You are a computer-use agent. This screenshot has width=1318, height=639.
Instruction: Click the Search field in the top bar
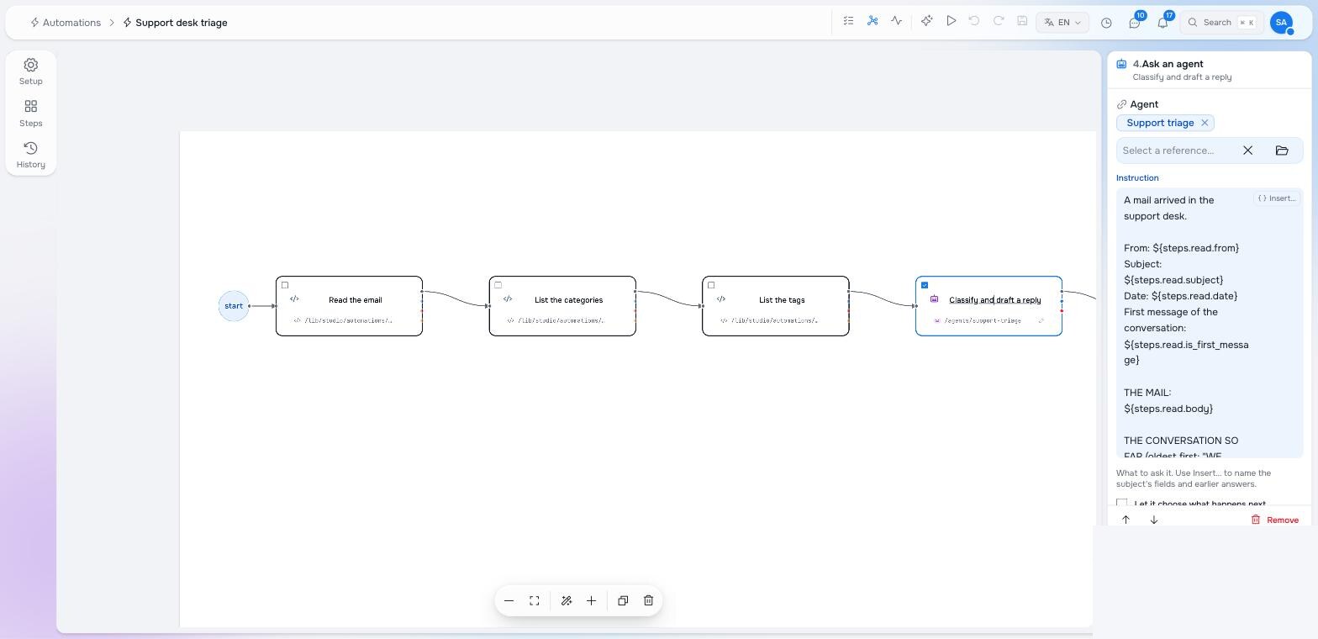[1222, 23]
